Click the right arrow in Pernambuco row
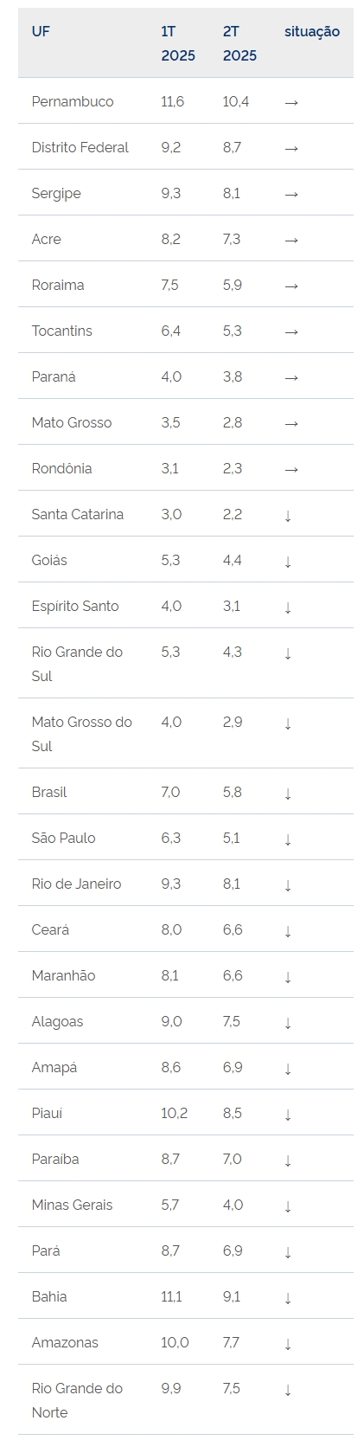364x1440 pixels. click(x=291, y=102)
